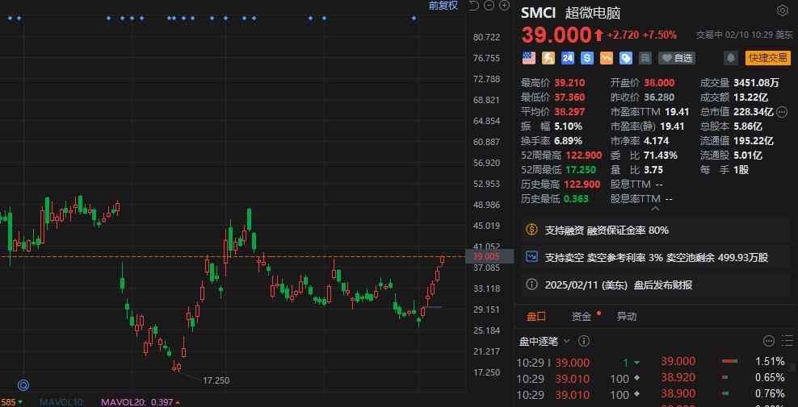Click the 38.920 price level row
The width and height of the screenshot is (798, 407).
pos(723,377)
